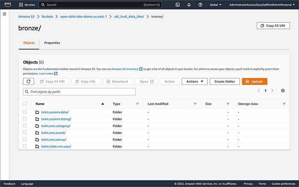Go to Buckets breadcrumb
The height and width of the screenshot is (187, 299).
click(x=47, y=17)
